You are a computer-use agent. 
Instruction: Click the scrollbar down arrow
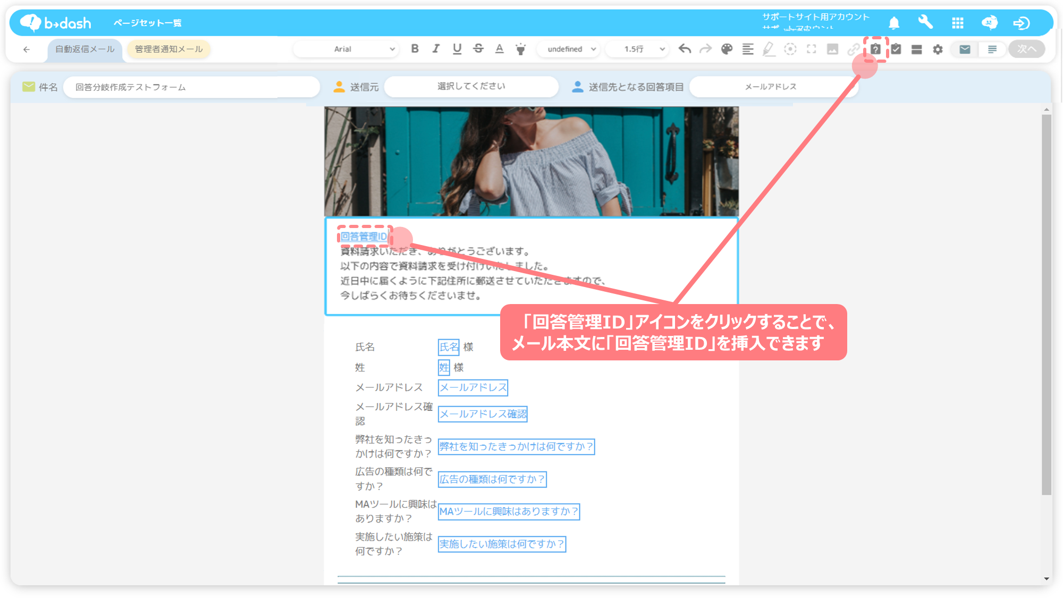point(1047,579)
